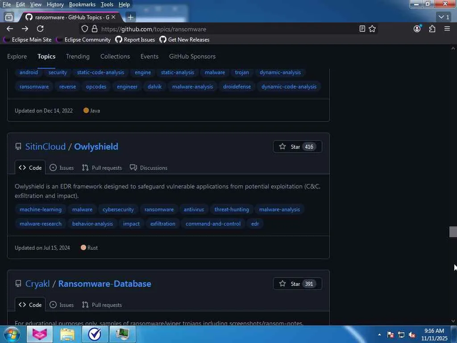Go forward with the forward arrow
The width and height of the screenshot is (457, 343).
[25, 29]
